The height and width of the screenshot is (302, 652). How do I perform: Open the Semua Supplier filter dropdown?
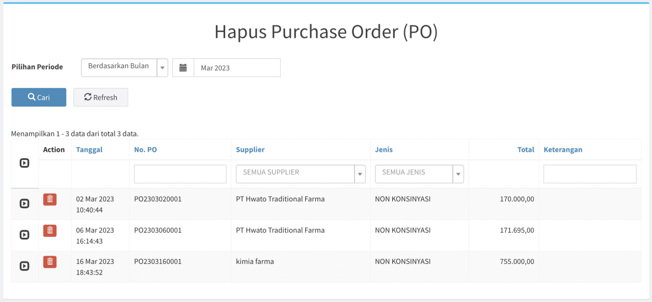[x=301, y=174]
